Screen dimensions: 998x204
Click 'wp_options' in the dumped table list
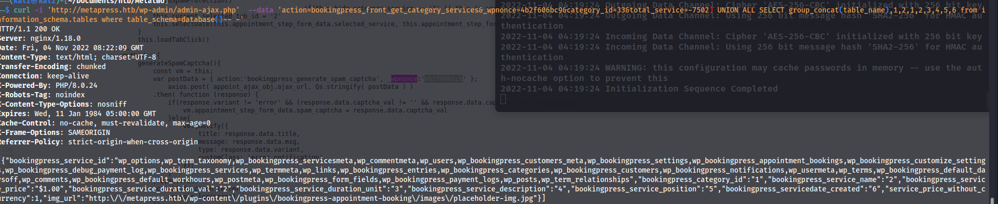(139, 161)
